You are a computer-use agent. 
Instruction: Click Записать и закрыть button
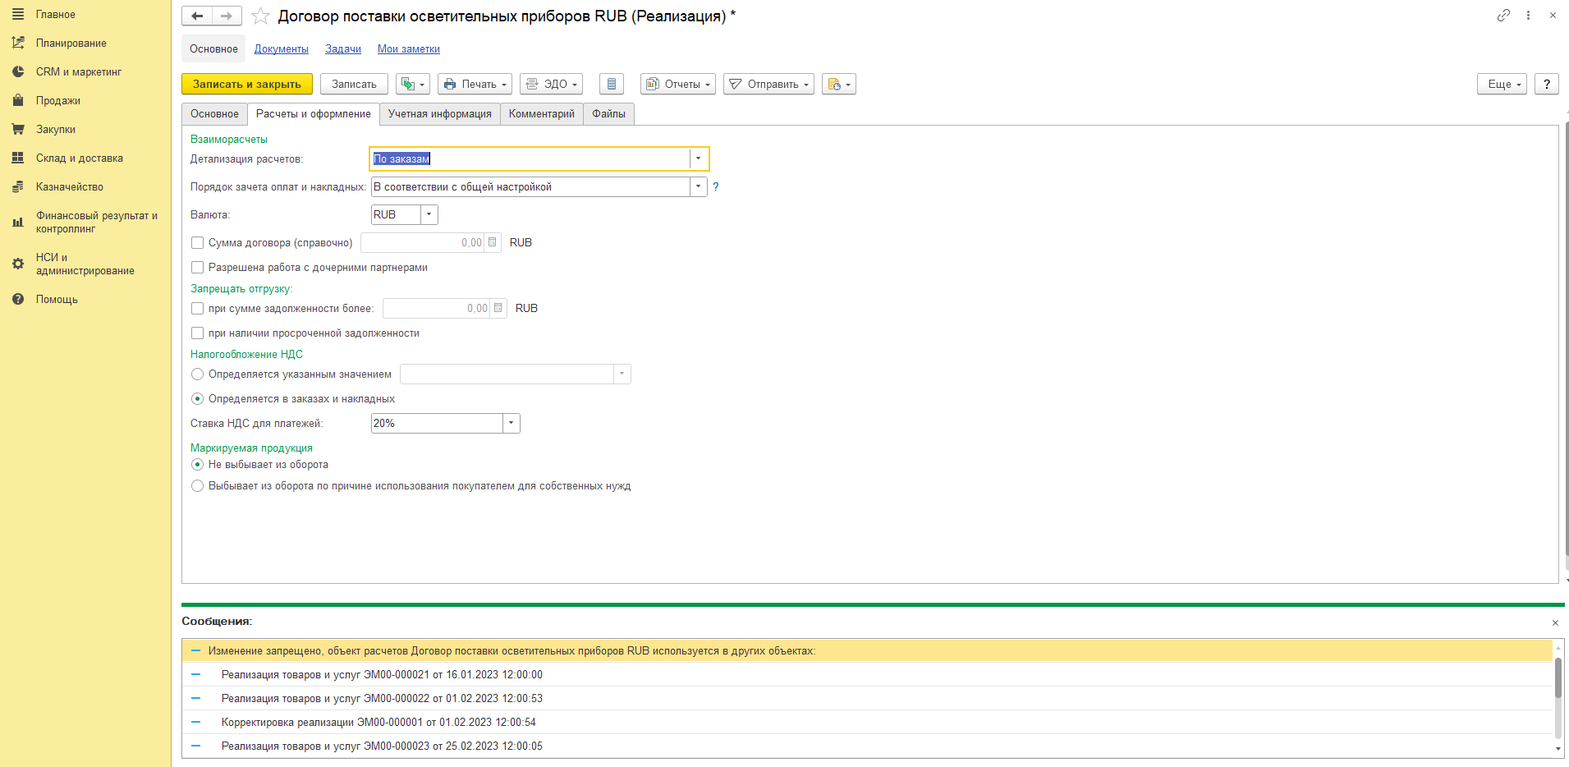point(246,84)
